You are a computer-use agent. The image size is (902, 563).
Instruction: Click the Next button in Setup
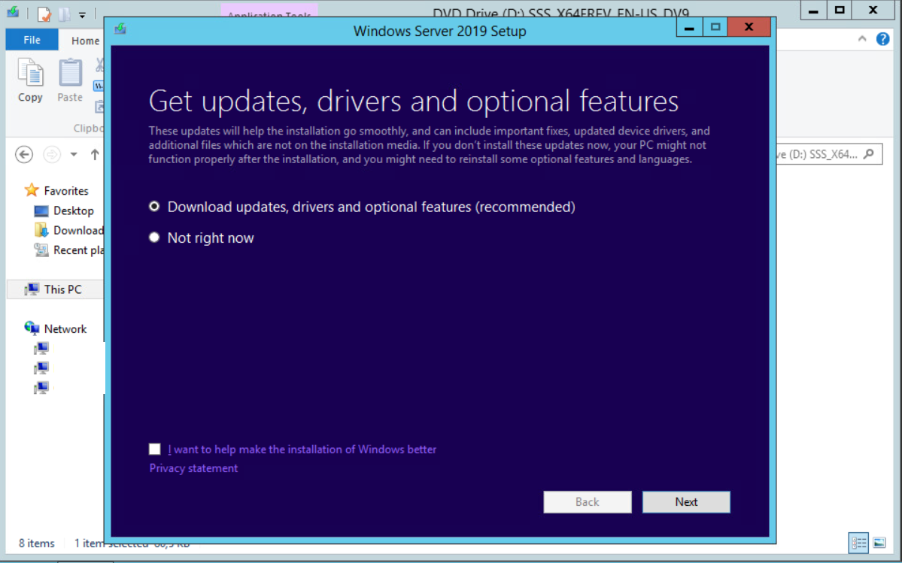tap(686, 502)
